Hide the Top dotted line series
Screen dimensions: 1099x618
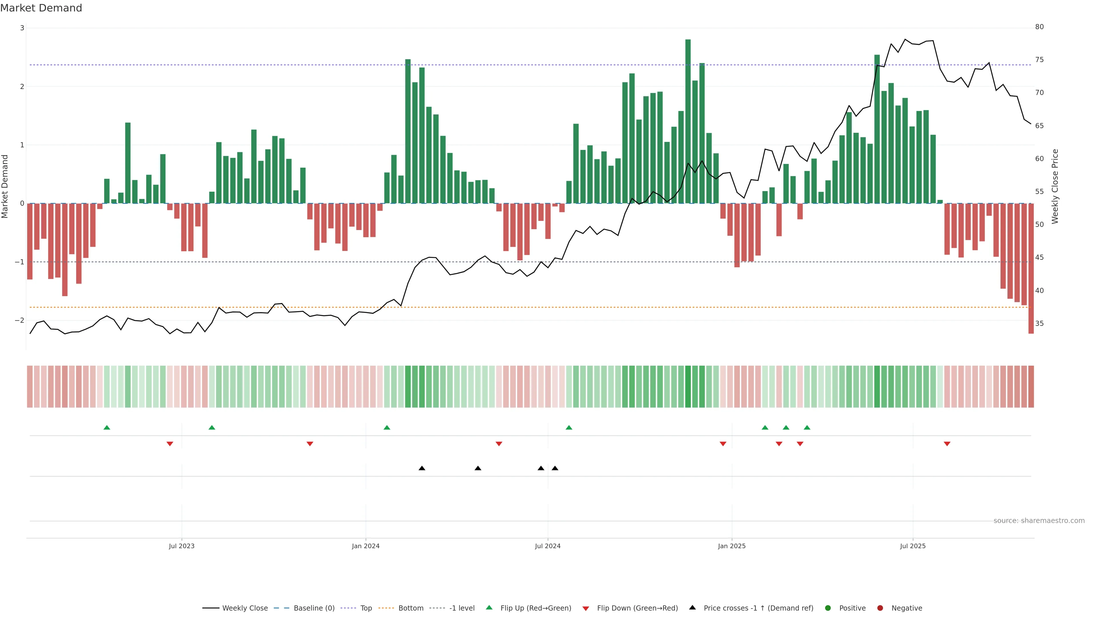(x=366, y=608)
